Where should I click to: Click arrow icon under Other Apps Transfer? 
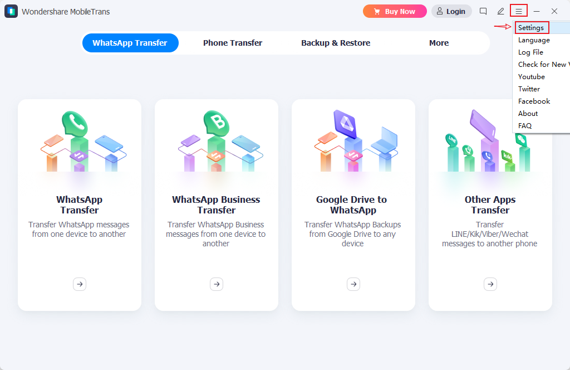(490, 284)
